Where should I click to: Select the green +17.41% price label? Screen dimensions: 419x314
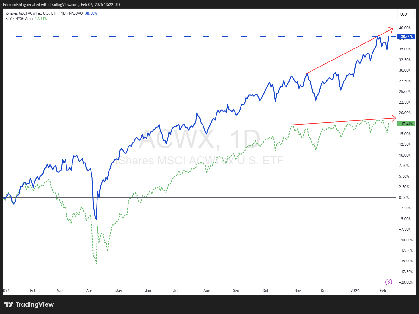coord(406,124)
